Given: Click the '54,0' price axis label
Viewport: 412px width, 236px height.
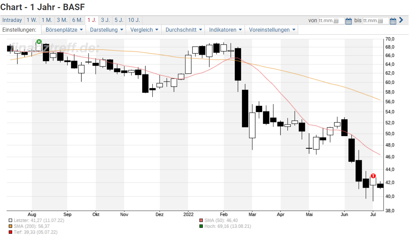Looking at the screenshot, I should pos(390,112).
